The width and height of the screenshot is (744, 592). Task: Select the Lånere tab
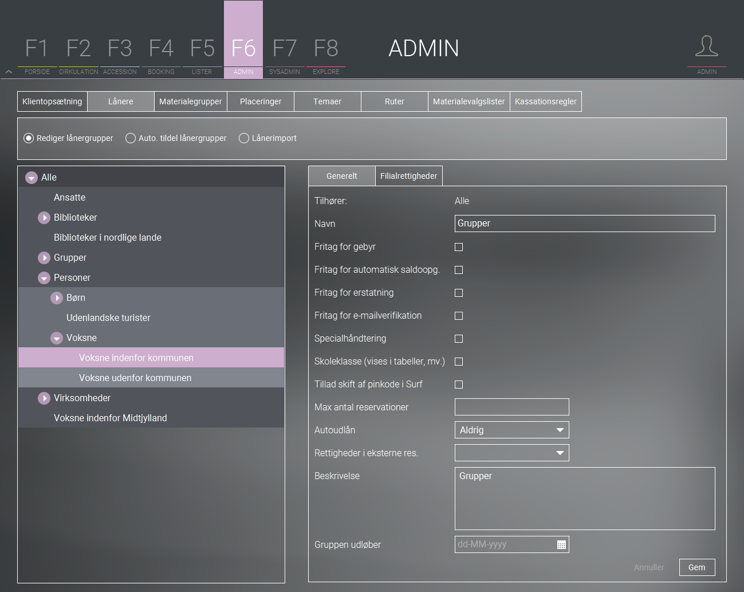pyautogui.click(x=121, y=101)
